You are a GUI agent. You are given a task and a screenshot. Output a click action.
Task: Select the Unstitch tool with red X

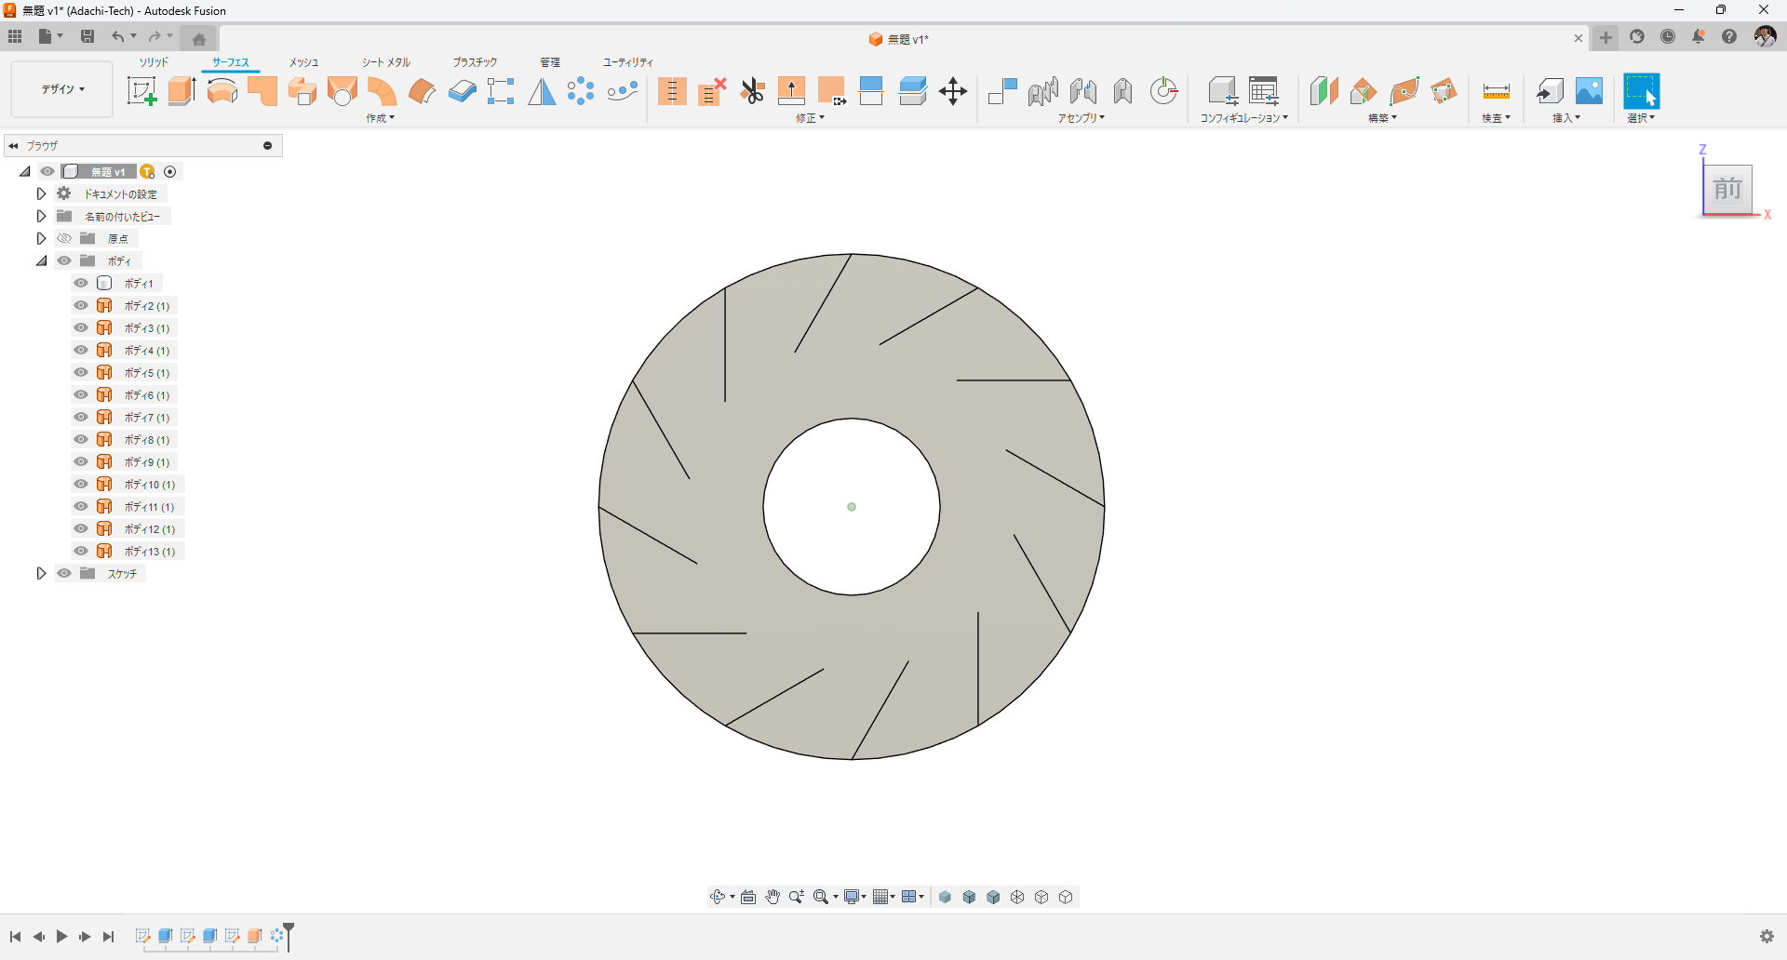pyautogui.click(x=712, y=91)
